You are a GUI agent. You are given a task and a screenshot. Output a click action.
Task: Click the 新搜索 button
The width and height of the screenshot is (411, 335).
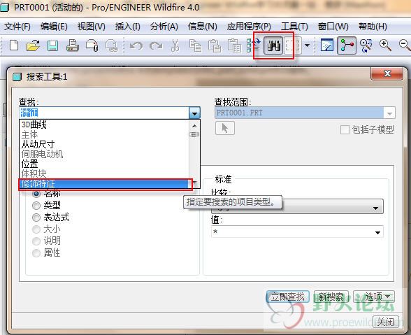tap(331, 297)
